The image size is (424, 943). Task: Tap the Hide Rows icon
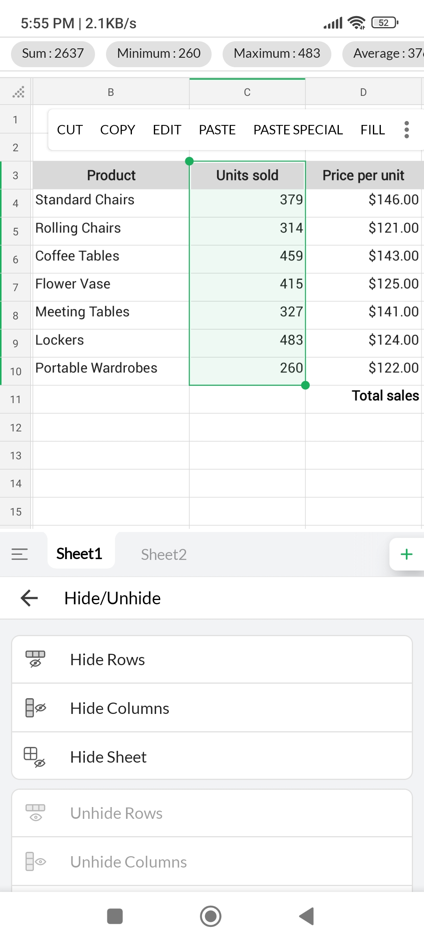coord(35,659)
